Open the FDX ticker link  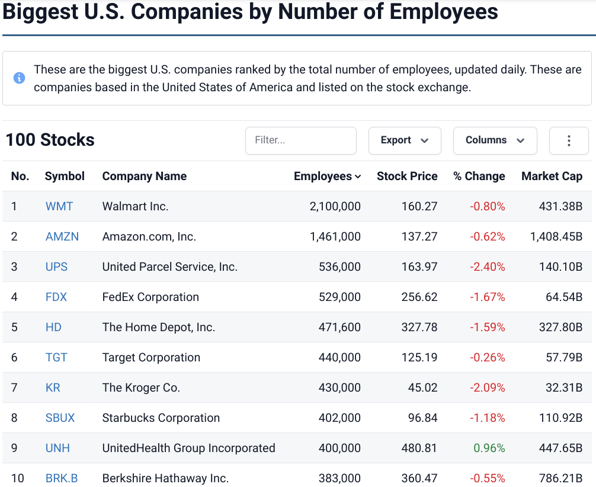(56, 297)
